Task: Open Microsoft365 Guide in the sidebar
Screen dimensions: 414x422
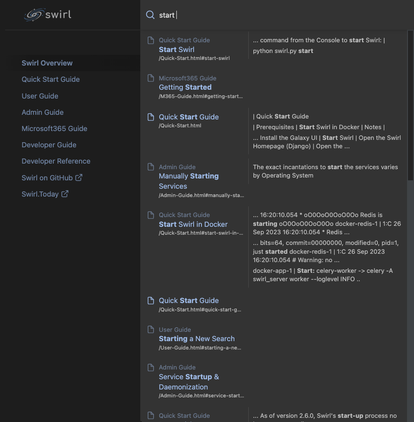Action: click(54, 129)
